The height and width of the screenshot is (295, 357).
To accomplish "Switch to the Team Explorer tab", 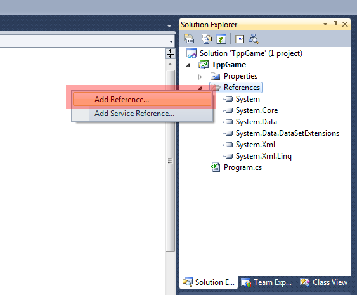I will pos(266,282).
